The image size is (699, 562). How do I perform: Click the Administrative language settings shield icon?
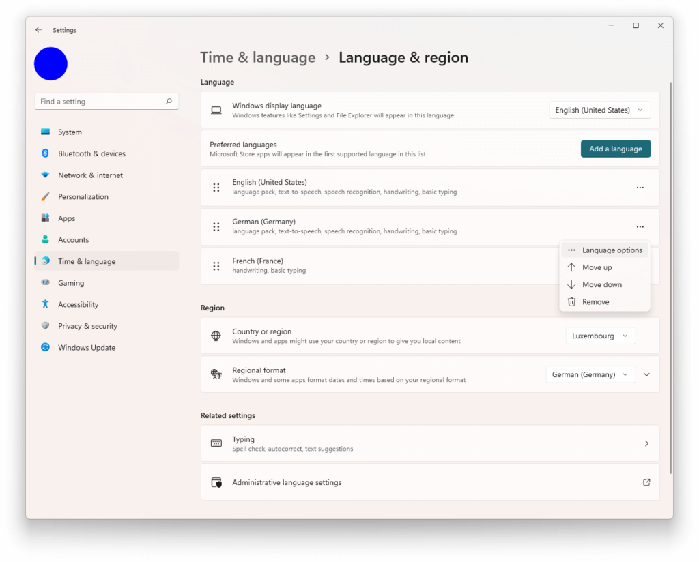click(216, 482)
